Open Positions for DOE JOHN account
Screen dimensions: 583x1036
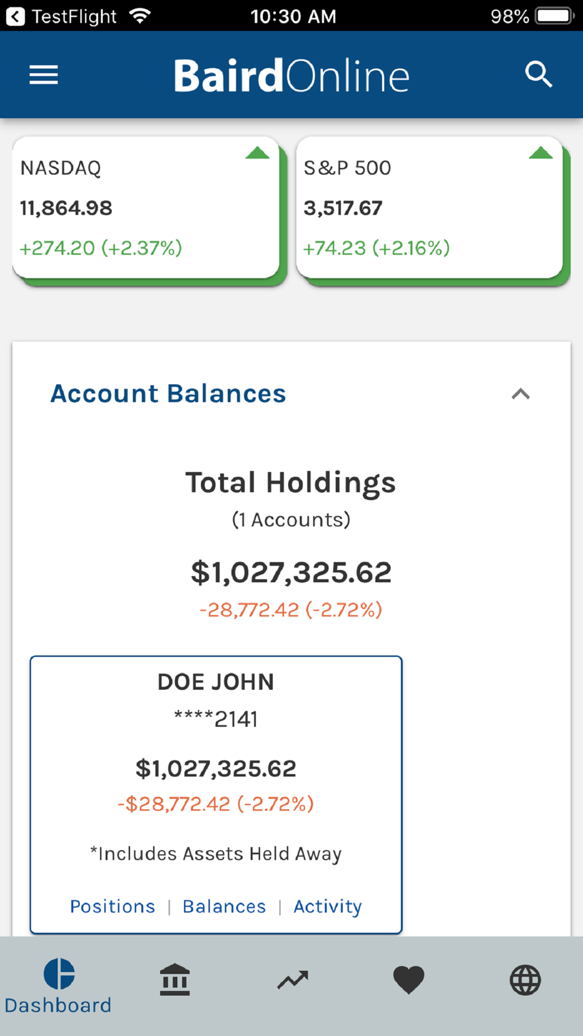113,907
